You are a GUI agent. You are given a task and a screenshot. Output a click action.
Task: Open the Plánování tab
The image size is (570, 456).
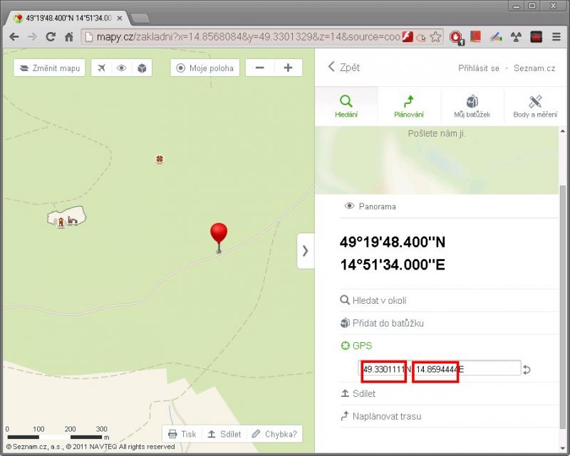point(408,106)
